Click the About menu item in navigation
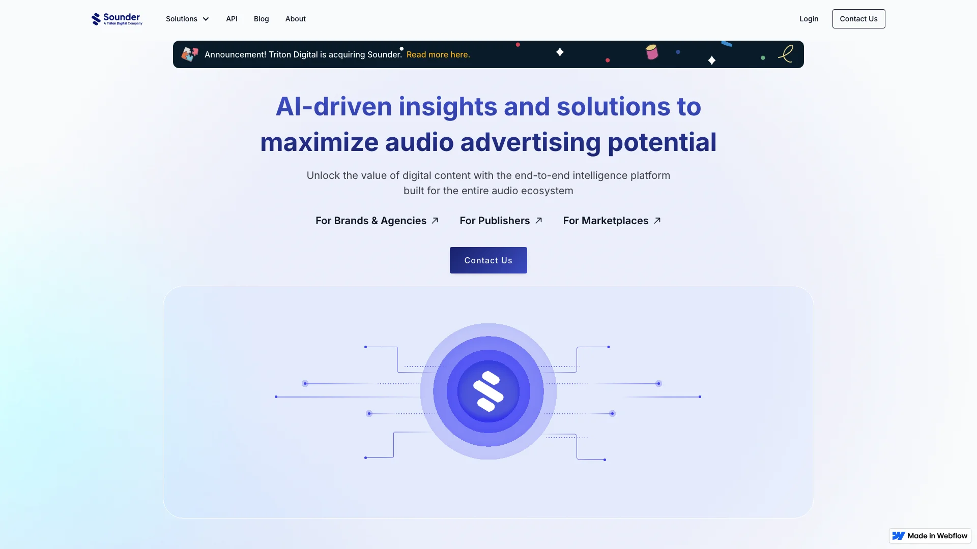This screenshot has height=549, width=977. click(295, 19)
